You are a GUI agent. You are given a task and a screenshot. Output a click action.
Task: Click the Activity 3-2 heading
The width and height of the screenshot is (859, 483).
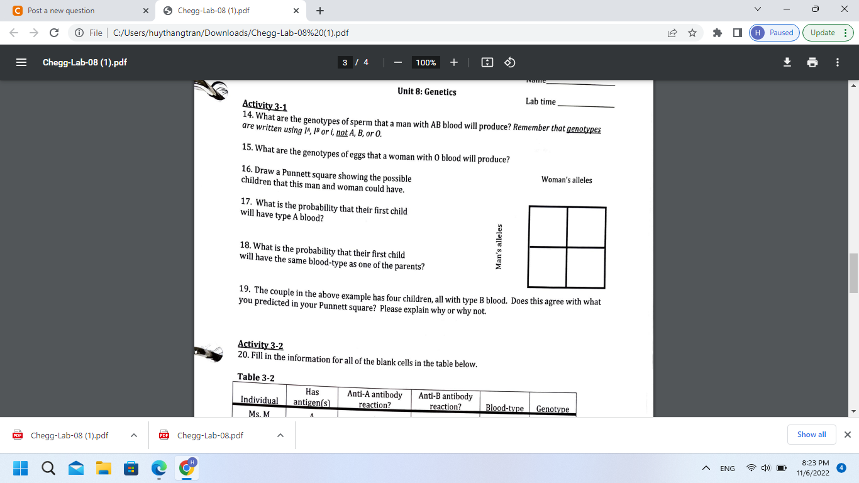260,345
